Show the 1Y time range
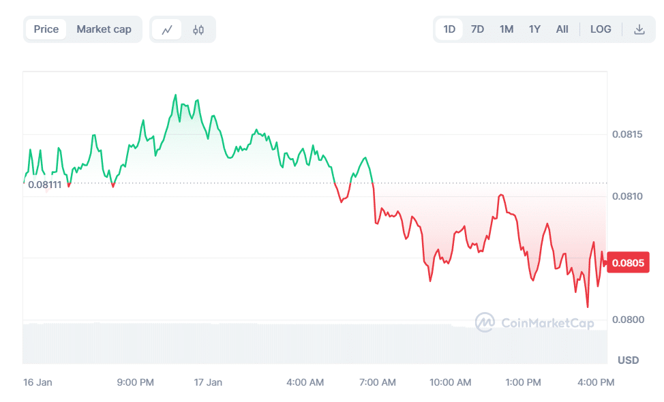Screen dimensions: 664x402 pos(534,29)
